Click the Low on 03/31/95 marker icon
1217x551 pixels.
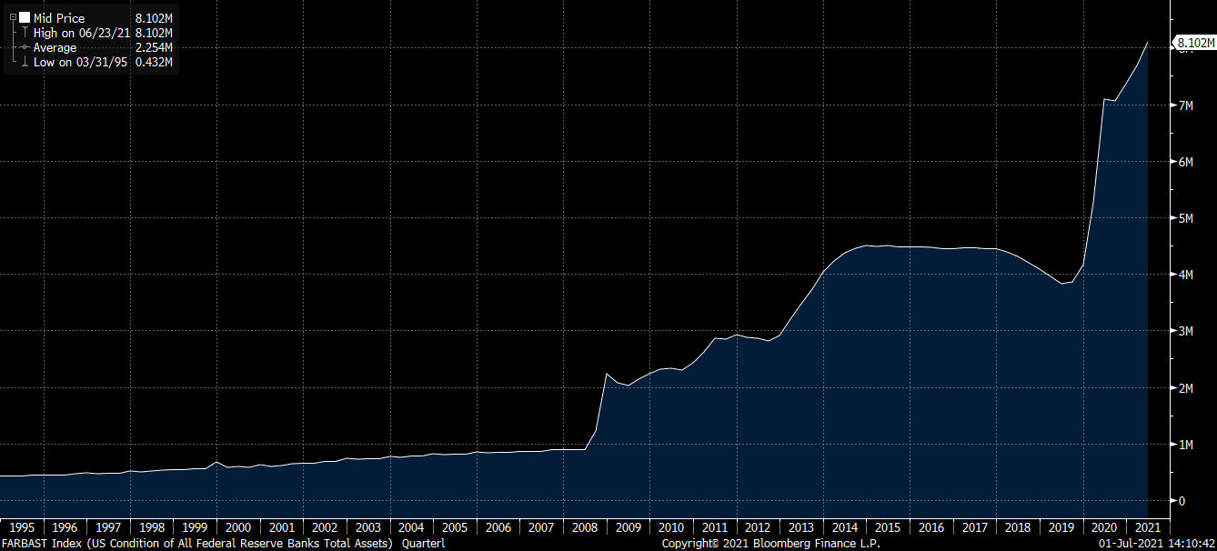(25, 62)
